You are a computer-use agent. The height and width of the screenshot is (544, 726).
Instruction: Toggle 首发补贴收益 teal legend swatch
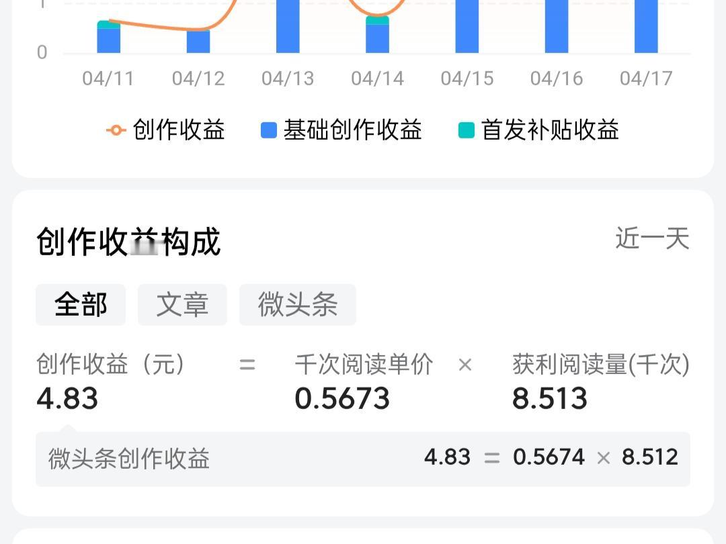click(467, 130)
